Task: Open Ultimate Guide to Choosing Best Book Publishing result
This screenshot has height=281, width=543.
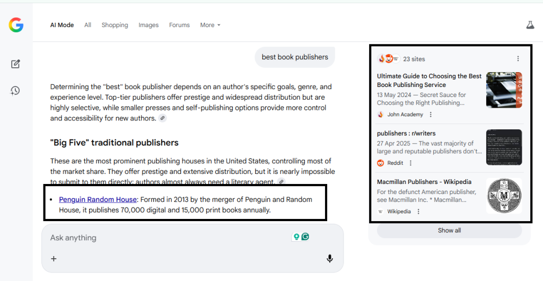Action: click(429, 80)
